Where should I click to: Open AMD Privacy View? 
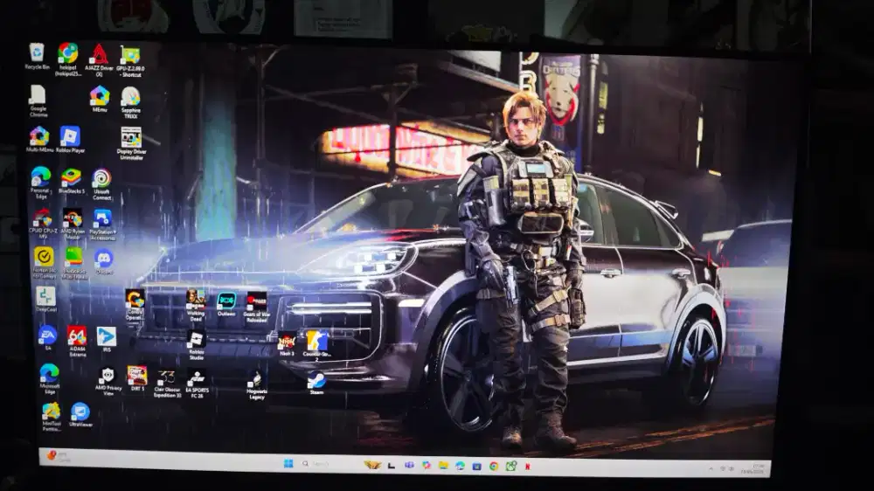point(108,381)
